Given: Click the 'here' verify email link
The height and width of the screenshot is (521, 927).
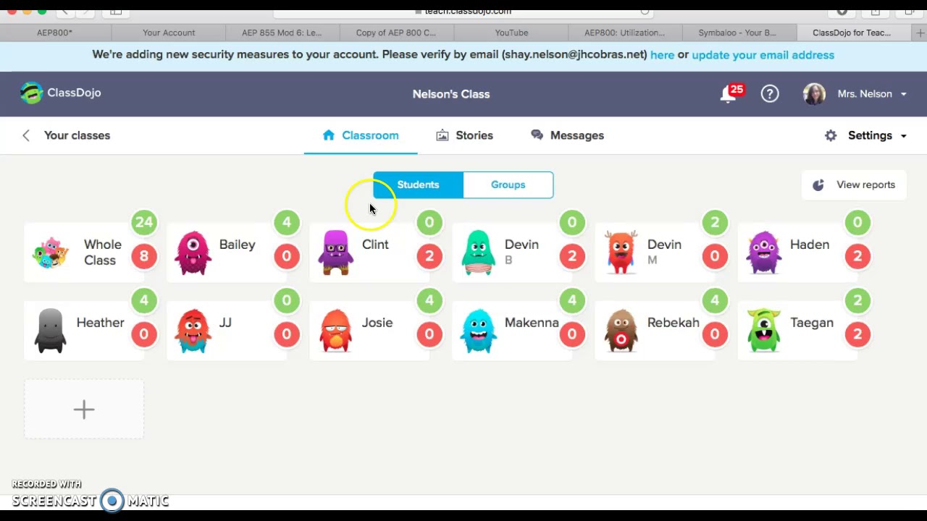Looking at the screenshot, I should [x=662, y=55].
